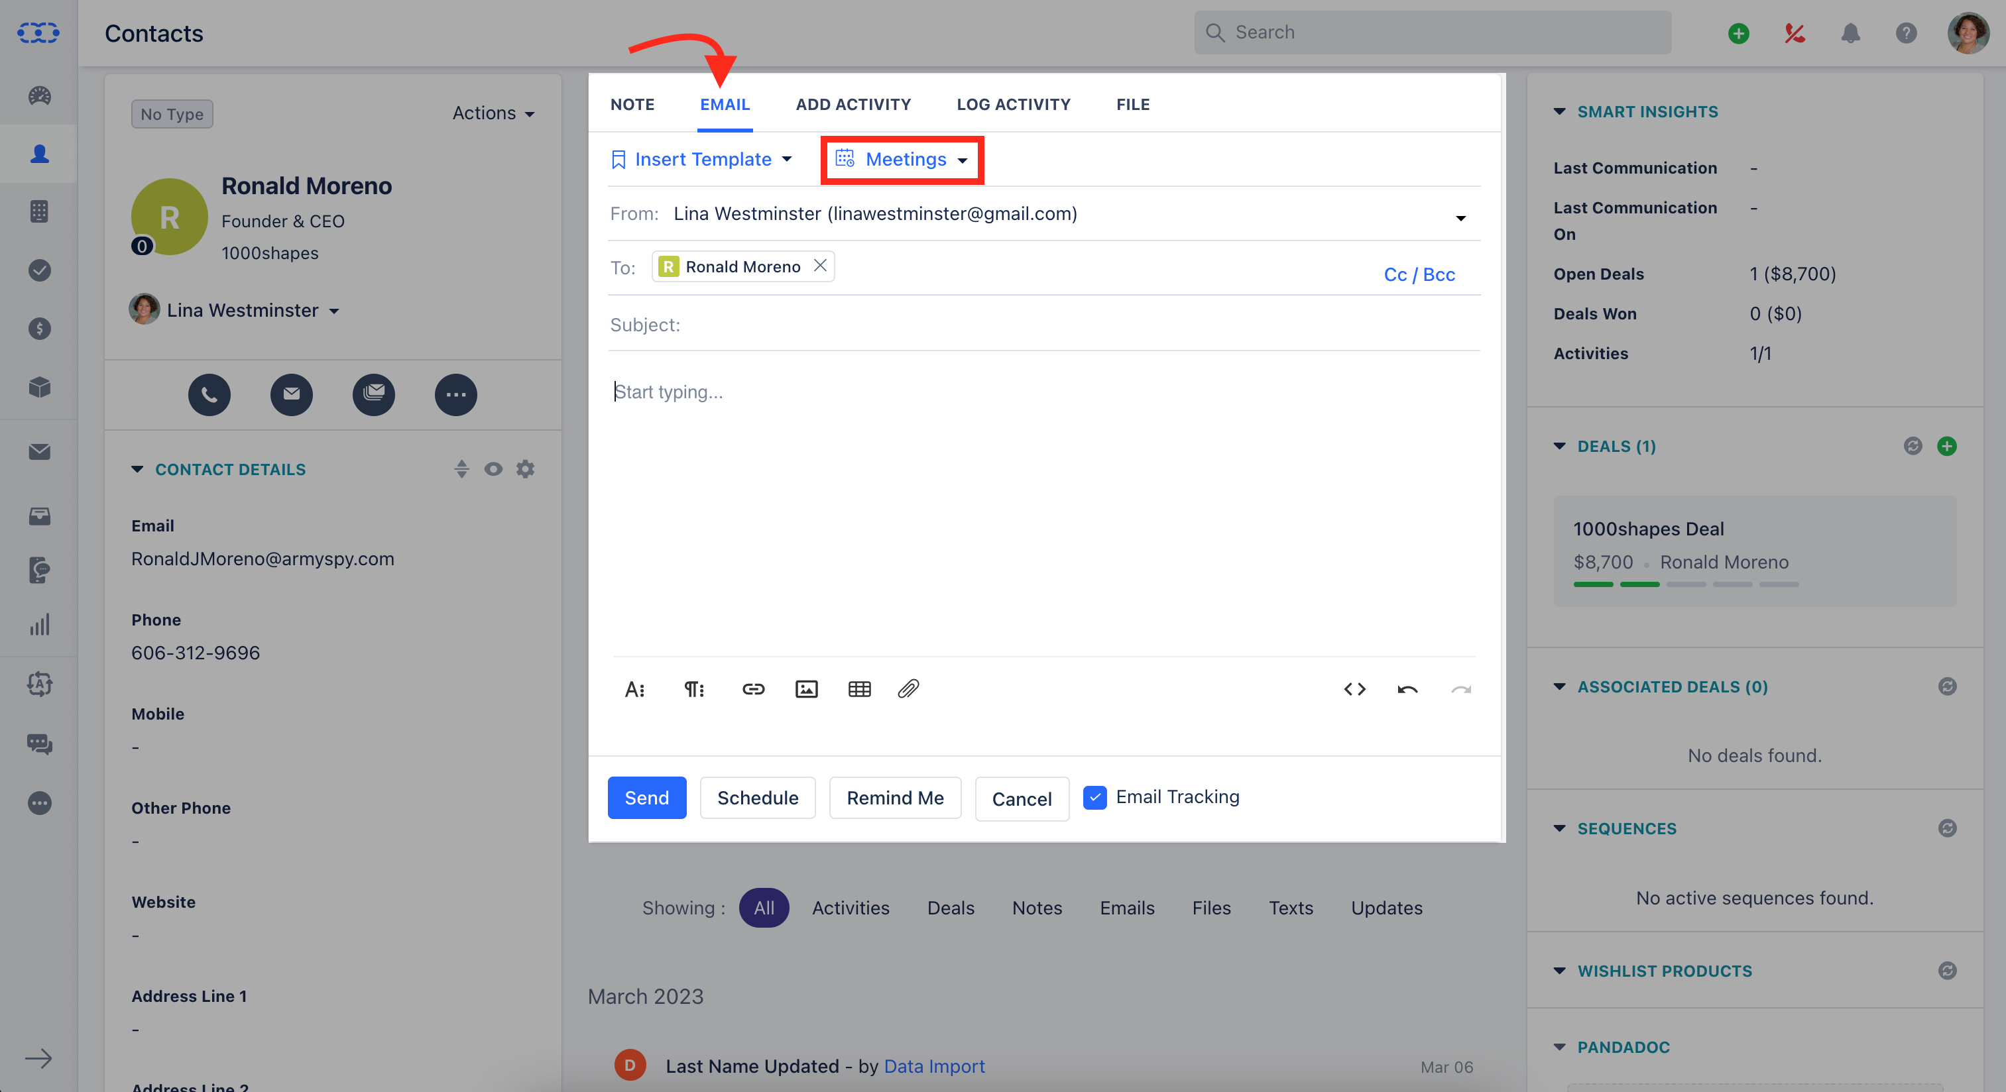Open the phone call icon on the contact card

(209, 395)
